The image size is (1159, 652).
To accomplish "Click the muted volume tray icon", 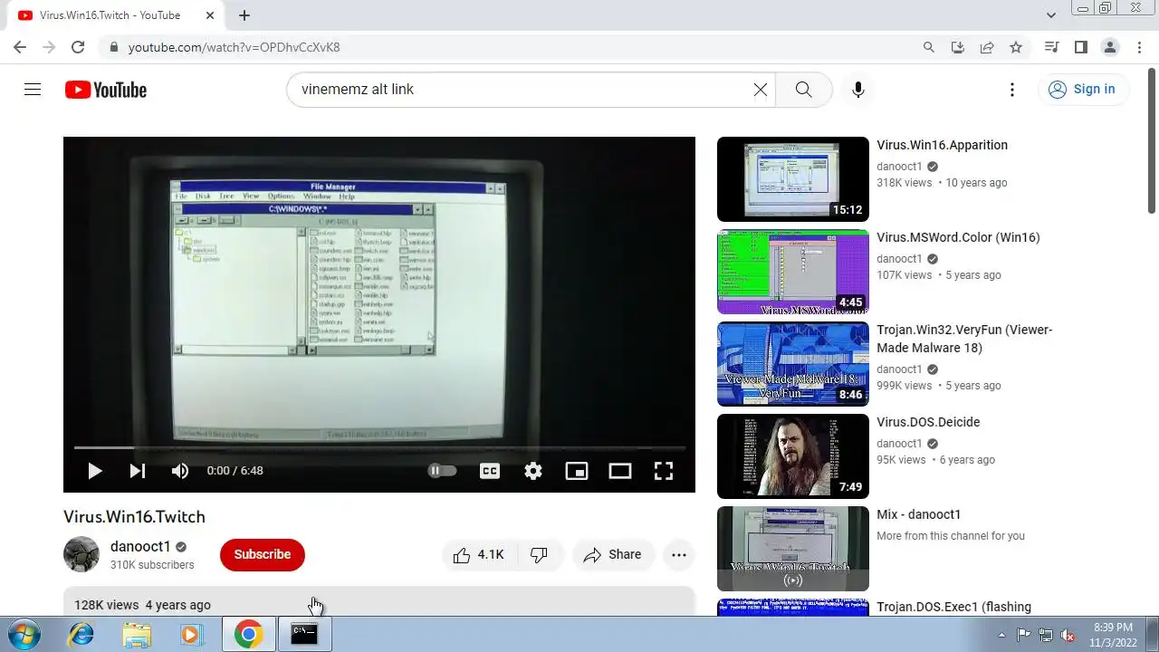I will 1068,635.
